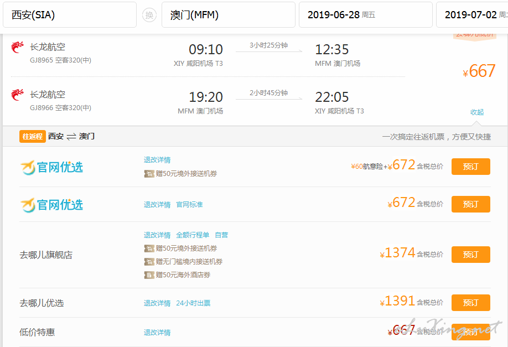This screenshot has height=347, width=508.
Task: Open 退改详情 for 去哪儿旗舰店
Action: pos(157,235)
